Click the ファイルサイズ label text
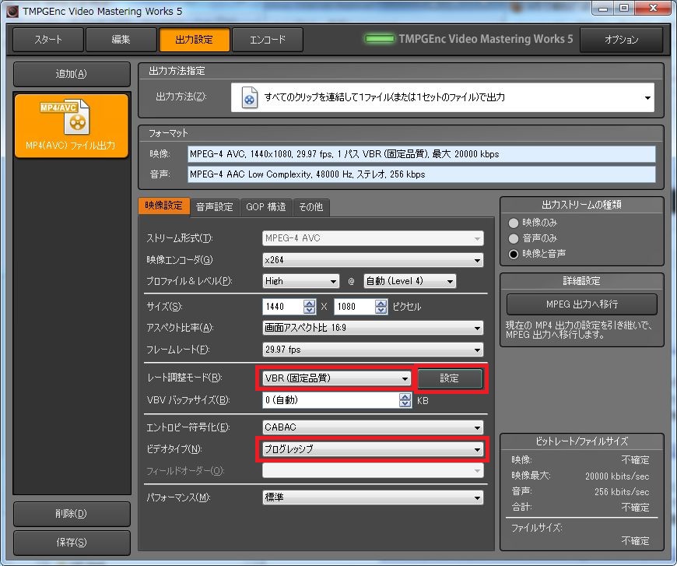This screenshot has width=677, height=566. pyautogui.click(x=537, y=528)
